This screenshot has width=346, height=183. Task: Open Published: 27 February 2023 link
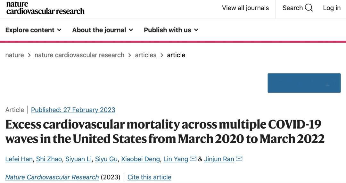point(73,110)
